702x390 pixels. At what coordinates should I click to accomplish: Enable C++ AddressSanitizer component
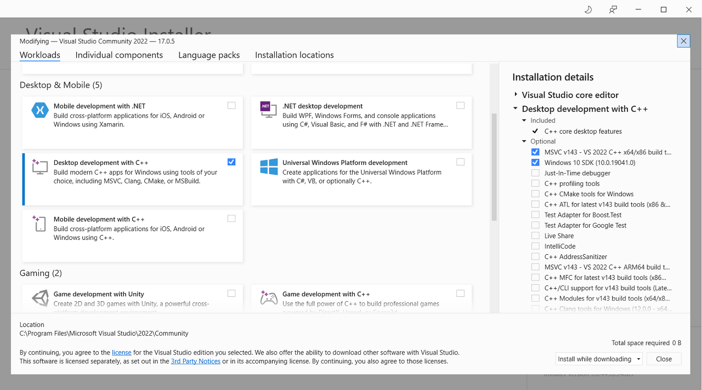pos(535,256)
